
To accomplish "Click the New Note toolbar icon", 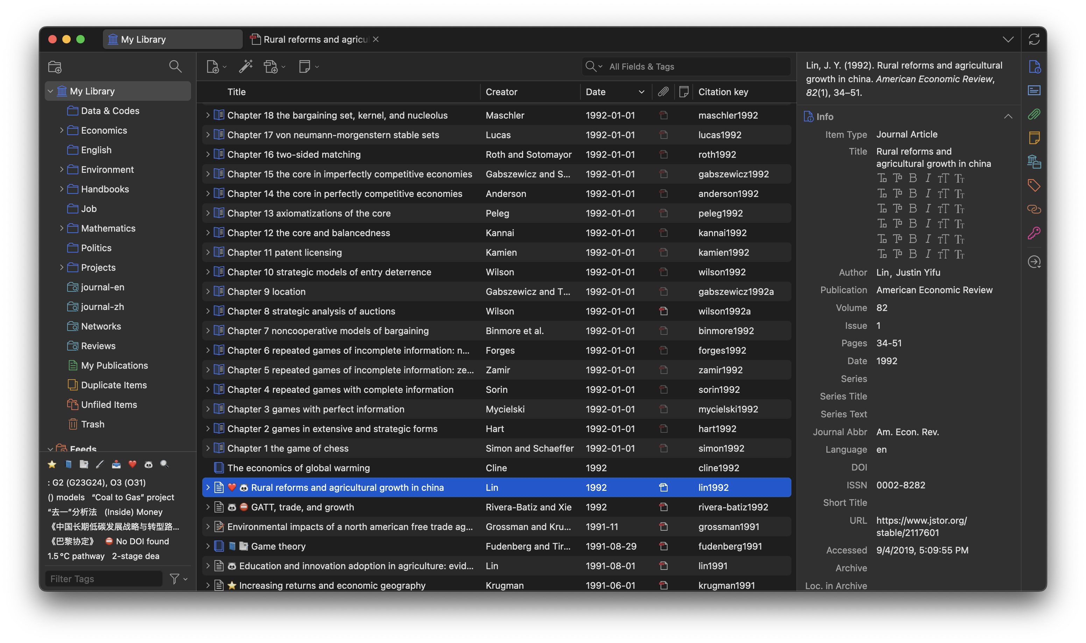I will click(305, 67).
